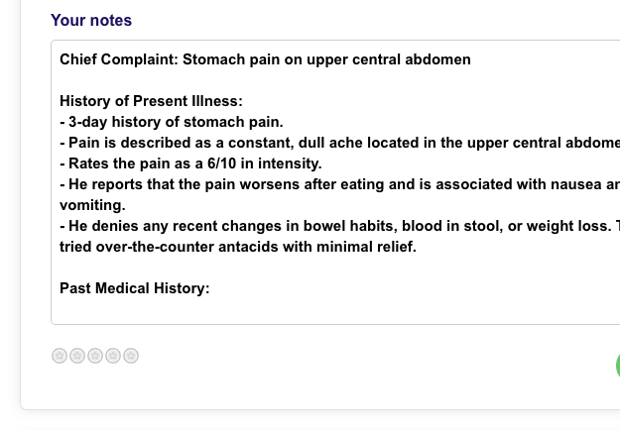The height and width of the screenshot is (430, 620).
Task: Place cursor on the constant, dull ache line
Action: [337, 143]
